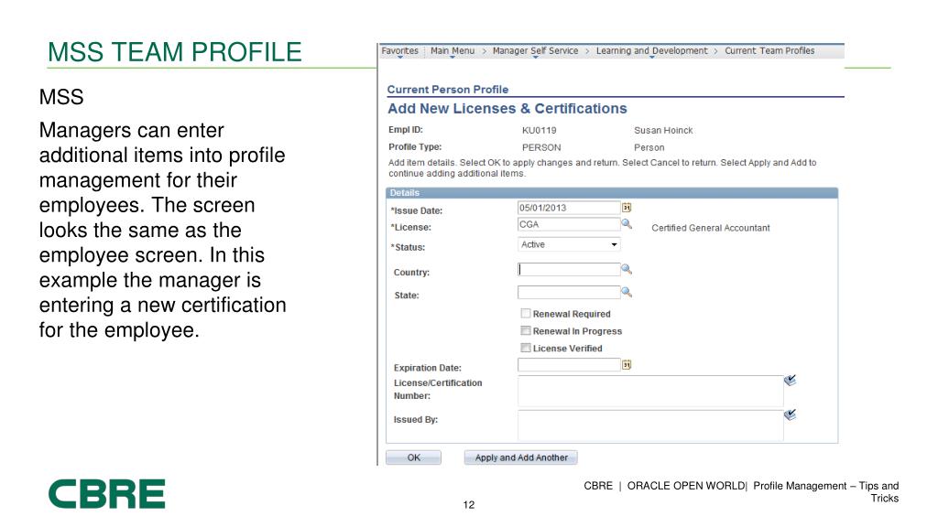Click the Certified General Accountant description

(x=711, y=228)
